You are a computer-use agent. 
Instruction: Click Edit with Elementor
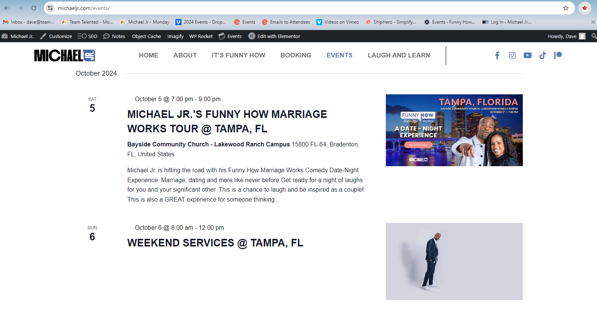(x=274, y=36)
